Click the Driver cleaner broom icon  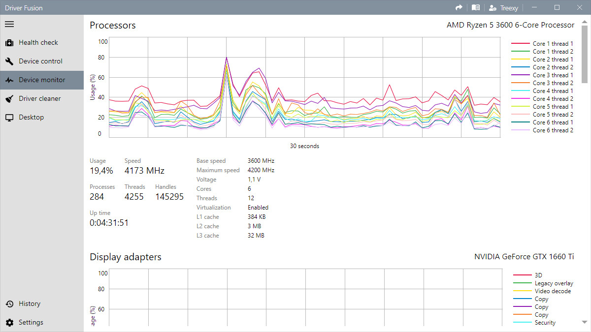(x=9, y=99)
